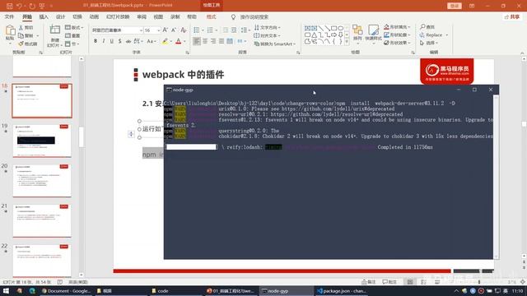This screenshot has width=527, height=296.
Task: Toggle bold formatting
Action: 96,41
